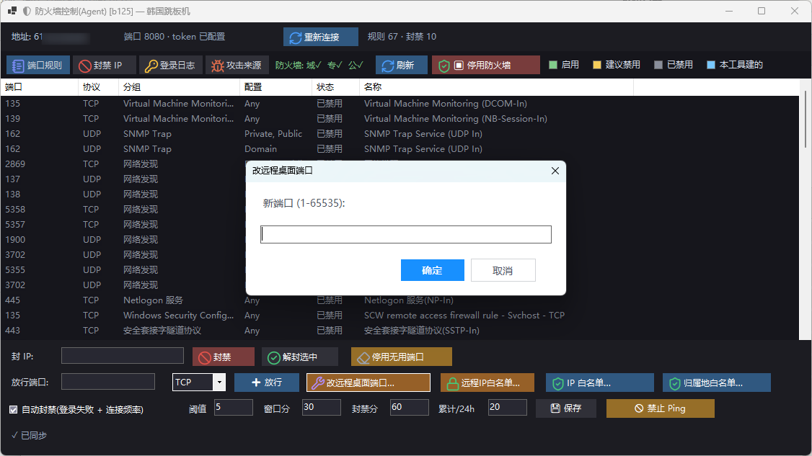
Task: Click the 放行 allow port button
Action: 267,383
